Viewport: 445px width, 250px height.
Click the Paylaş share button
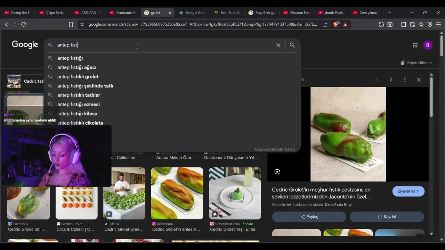(309, 217)
